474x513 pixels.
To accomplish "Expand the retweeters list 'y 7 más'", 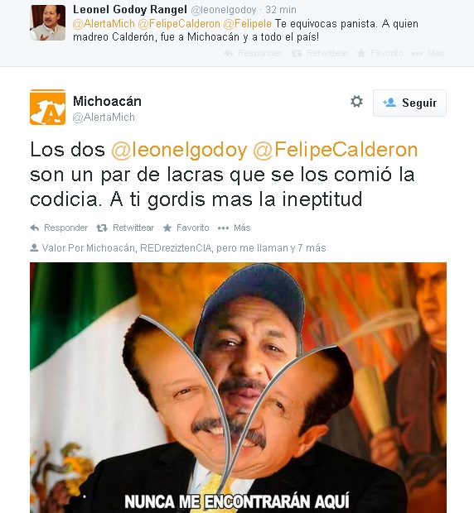I will coord(308,248).
